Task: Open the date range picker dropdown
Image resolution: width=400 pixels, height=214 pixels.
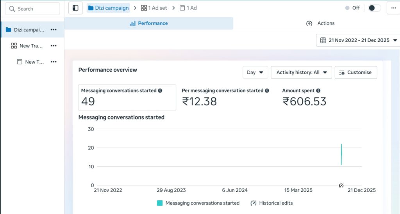Action: [358, 40]
